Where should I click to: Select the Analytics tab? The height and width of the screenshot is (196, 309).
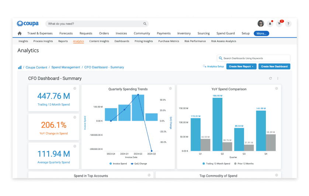point(79,41)
